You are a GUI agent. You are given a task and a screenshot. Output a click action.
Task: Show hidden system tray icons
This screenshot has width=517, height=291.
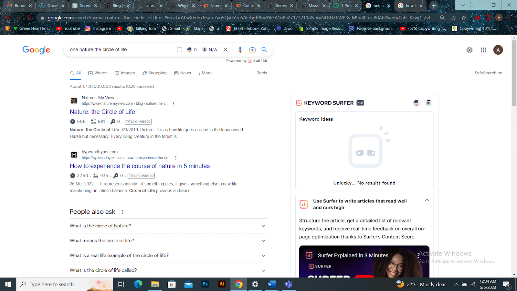click(456, 284)
